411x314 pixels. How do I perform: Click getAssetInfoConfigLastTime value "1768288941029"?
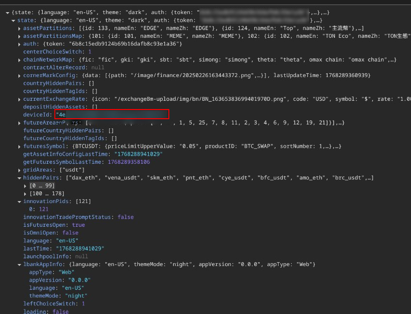(x=138, y=154)
